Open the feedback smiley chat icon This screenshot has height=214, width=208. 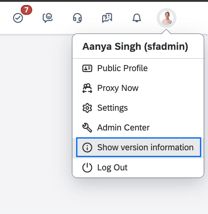click(x=48, y=18)
